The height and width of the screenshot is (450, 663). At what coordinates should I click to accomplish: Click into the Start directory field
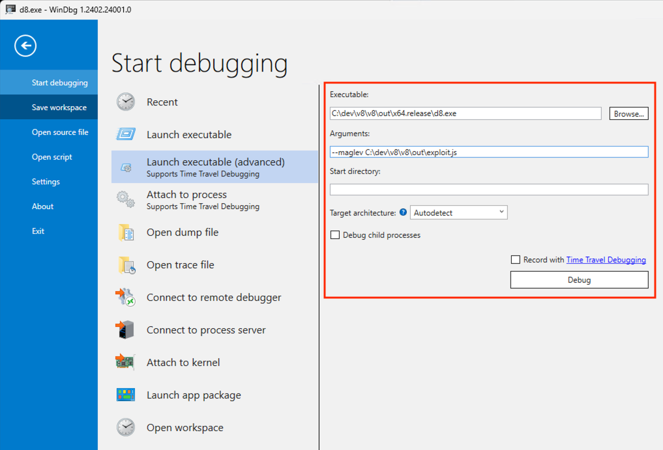[489, 190]
